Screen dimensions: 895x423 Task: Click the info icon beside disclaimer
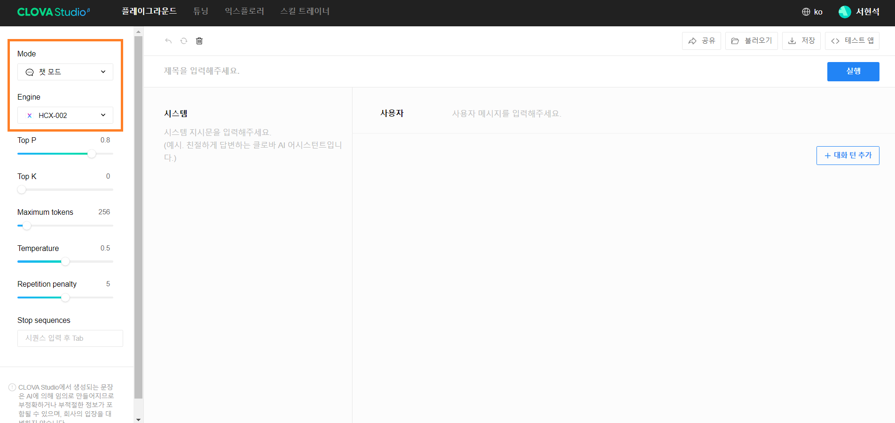12,387
